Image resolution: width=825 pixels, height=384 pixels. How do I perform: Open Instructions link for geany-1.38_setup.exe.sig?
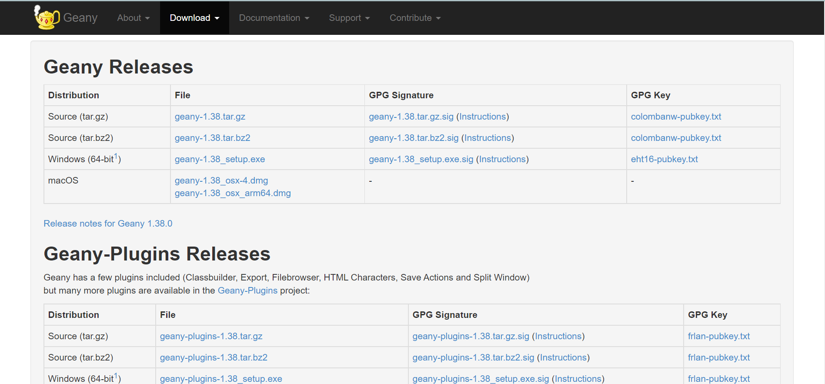coord(502,159)
